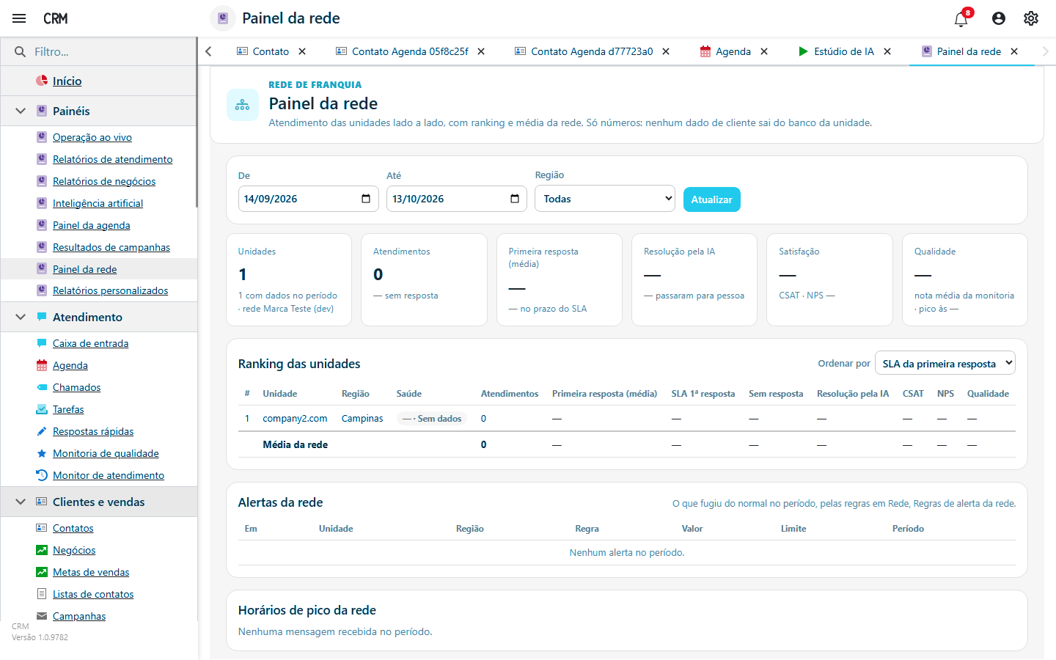Open the user account icon
Viewport: 1056px width, 660px height.
click(999, 18)
